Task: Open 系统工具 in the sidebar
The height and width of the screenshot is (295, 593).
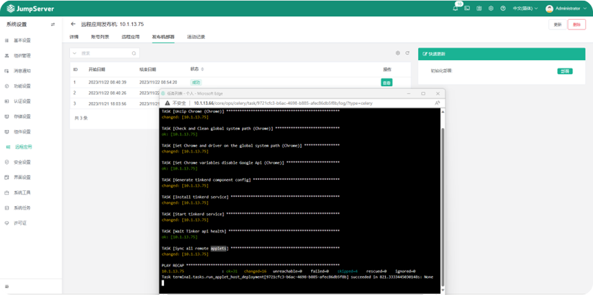Action: click(23, 192)
